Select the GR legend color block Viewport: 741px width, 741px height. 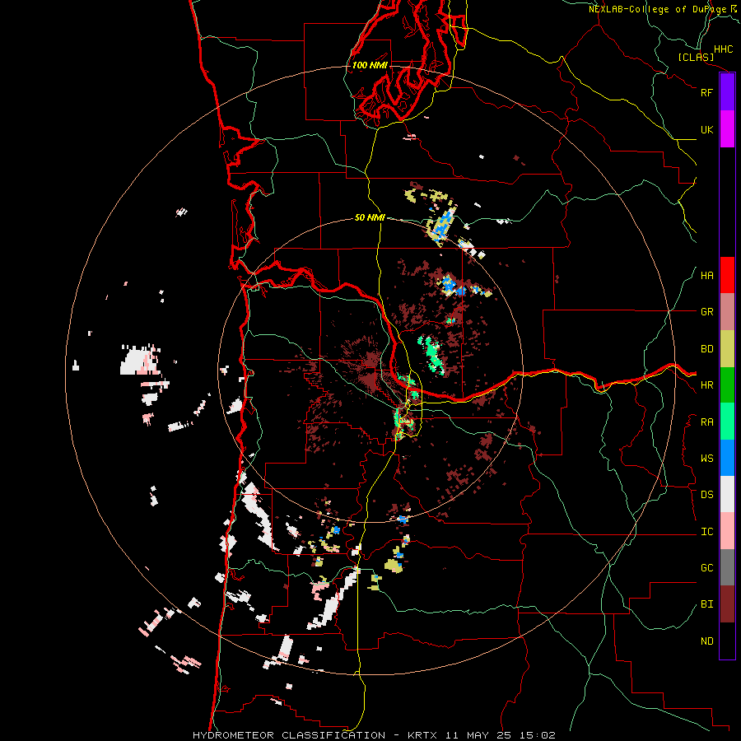(727, 312)
